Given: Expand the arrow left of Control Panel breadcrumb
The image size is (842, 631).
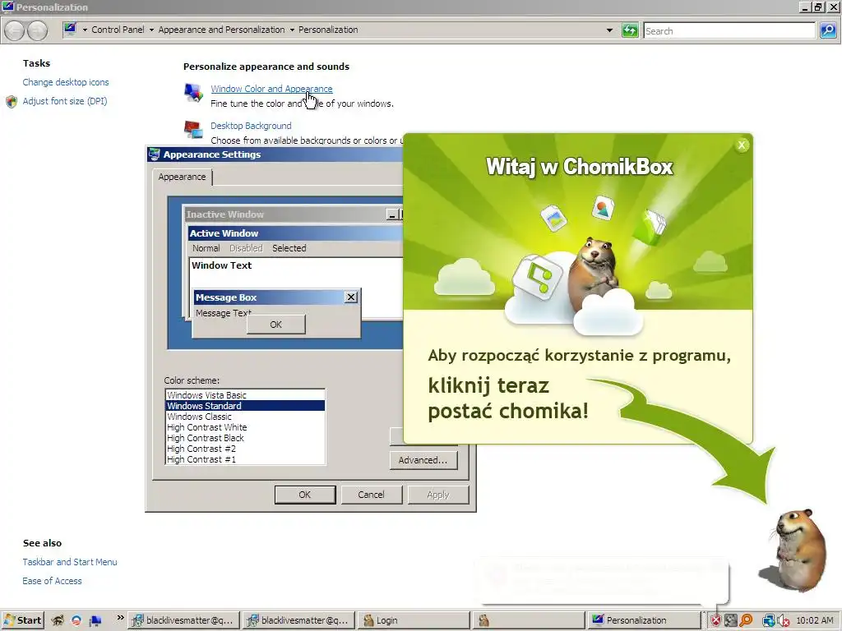Looking at the screenshot, I should (x=85, y=30).
